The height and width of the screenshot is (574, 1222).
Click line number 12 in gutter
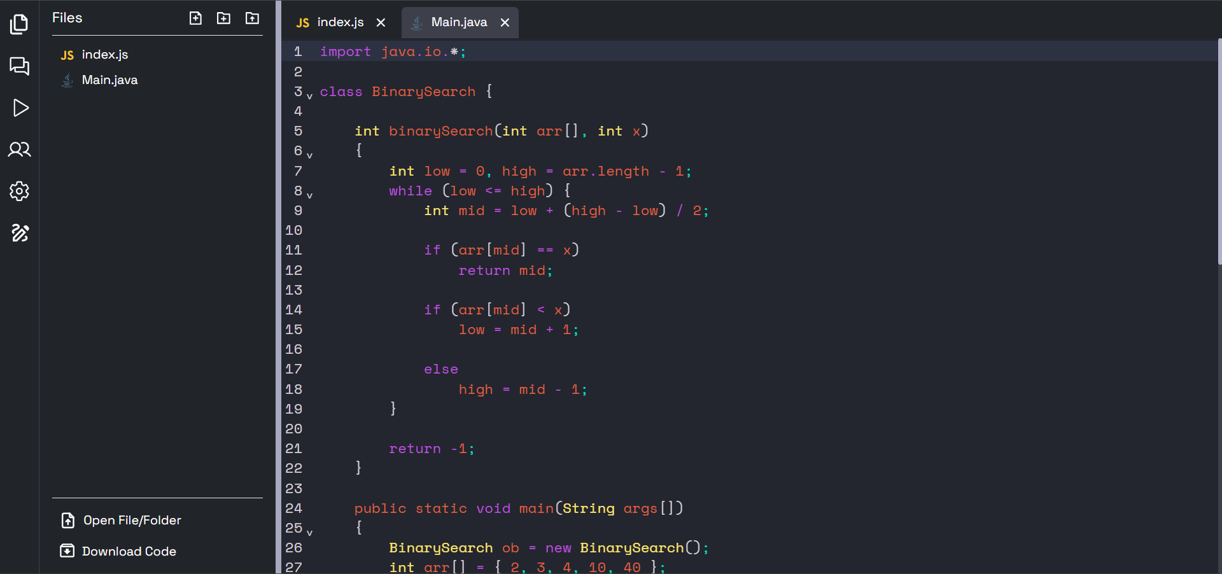pyautogui.click(x=293, y=270)
